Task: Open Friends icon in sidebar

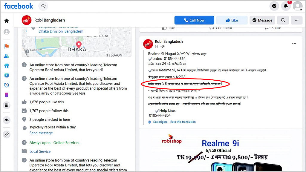Action: click(7, 56)
